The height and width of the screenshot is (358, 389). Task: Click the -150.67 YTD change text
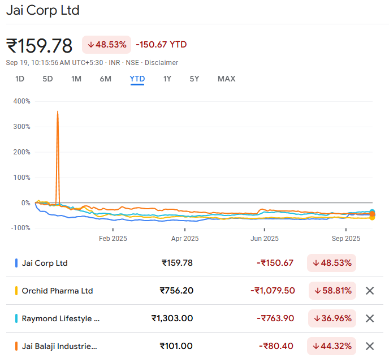(161, 45)
